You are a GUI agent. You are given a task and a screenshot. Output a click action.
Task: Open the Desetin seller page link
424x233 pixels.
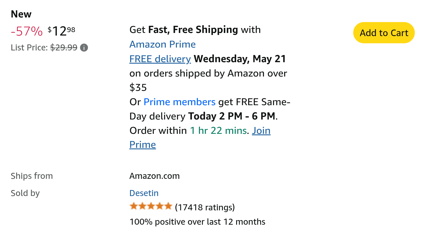pos(144,193)
